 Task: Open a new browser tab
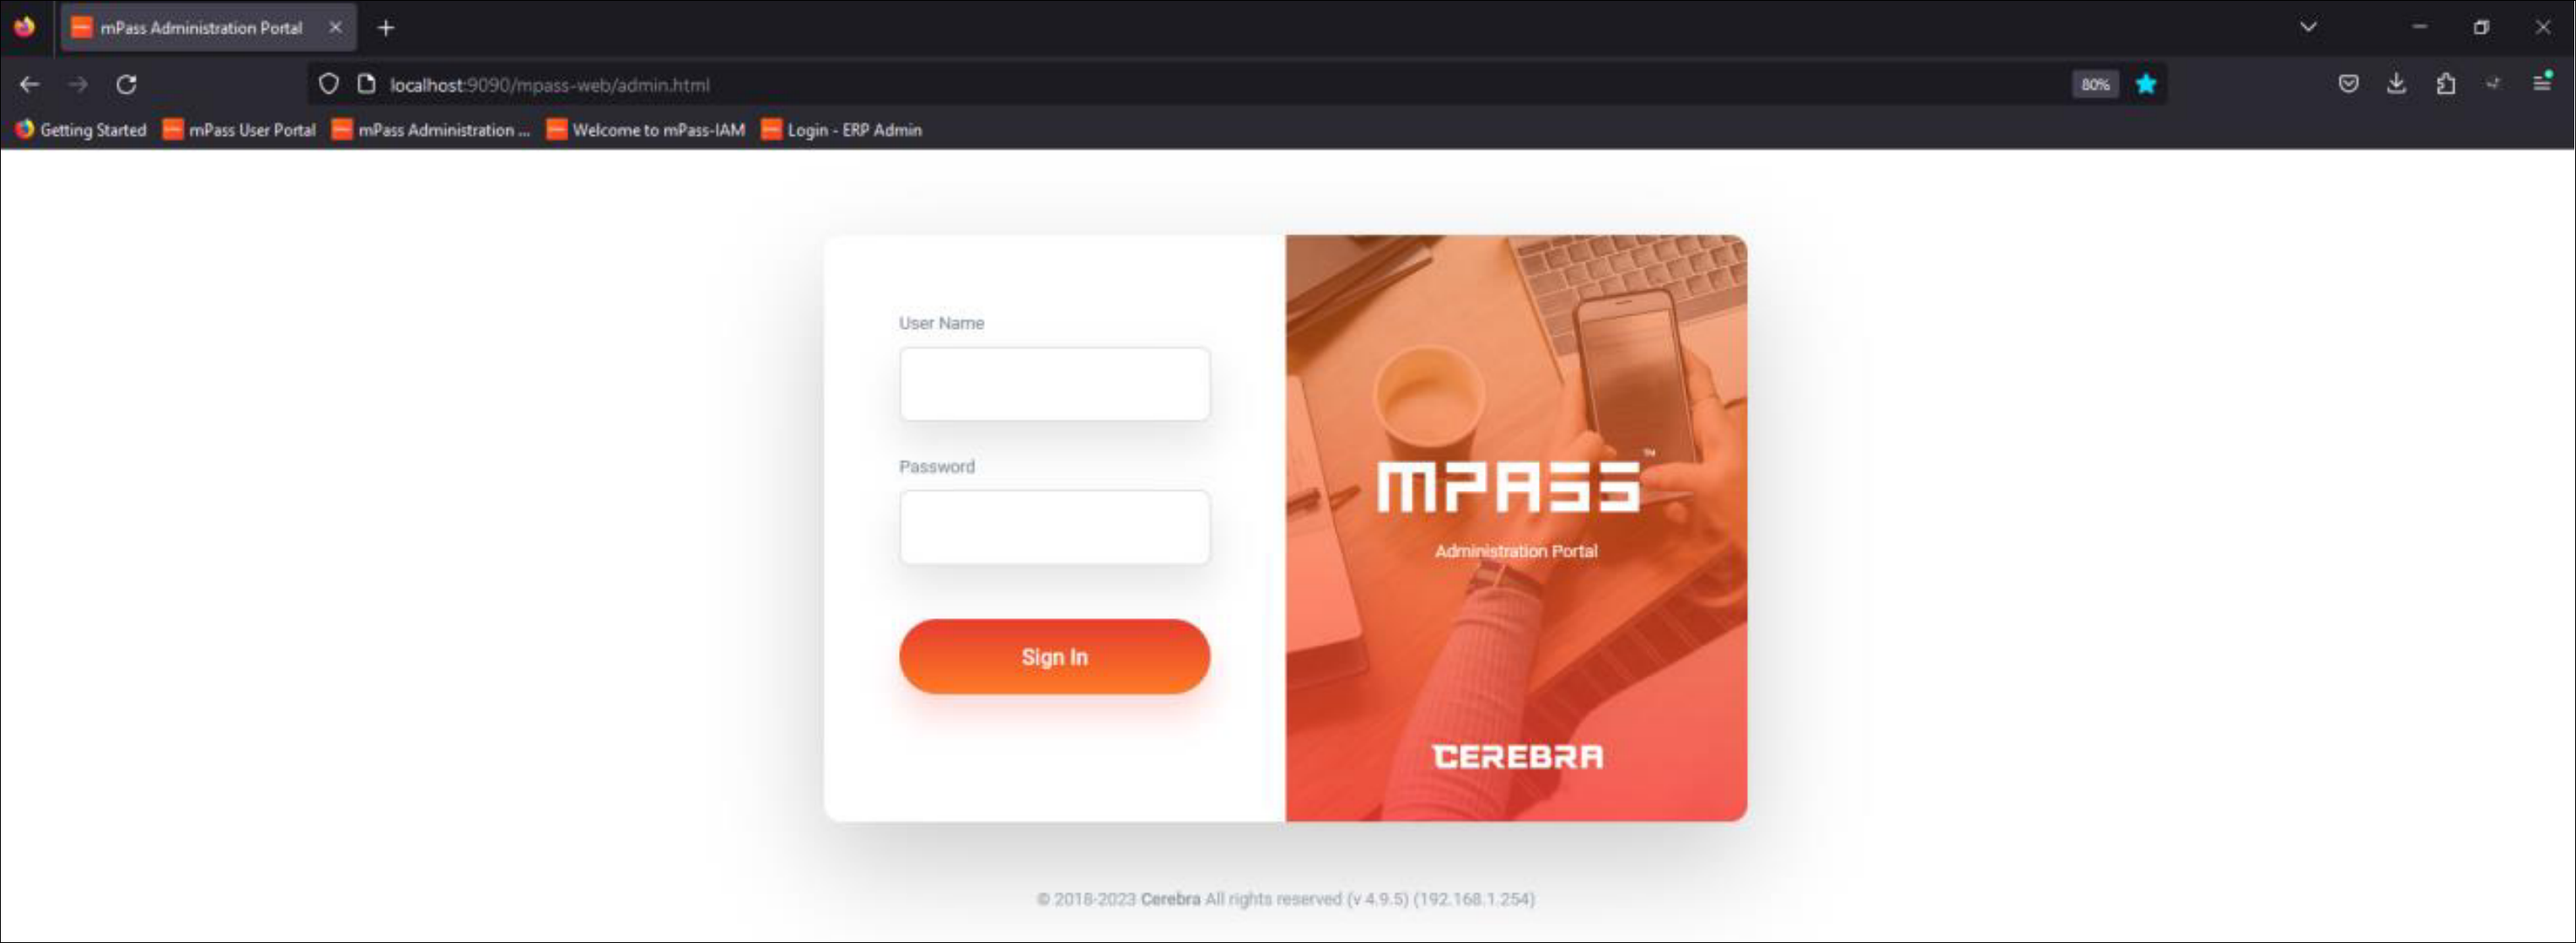[x=386, y=28]
